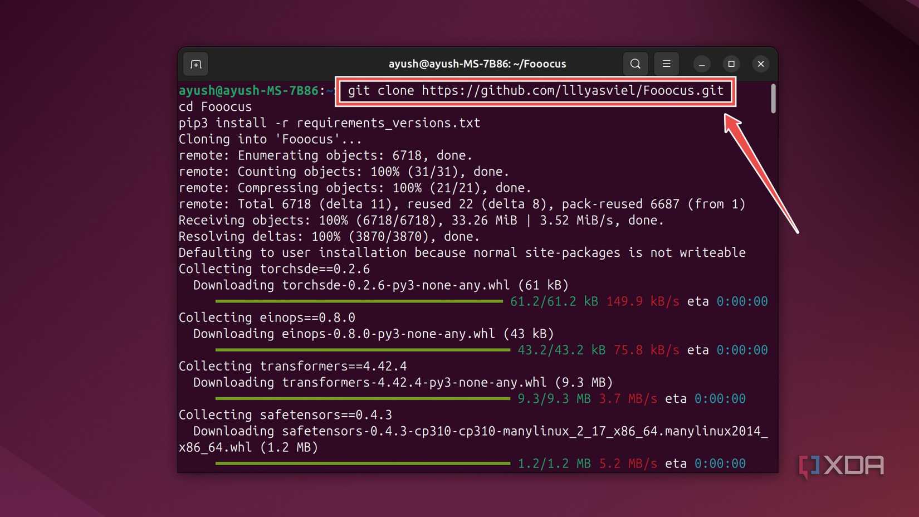Click the hamburger lines next to window controls
Image resolution: width=919 pixels, height=517 pixels.
click(x=666, y=64)
